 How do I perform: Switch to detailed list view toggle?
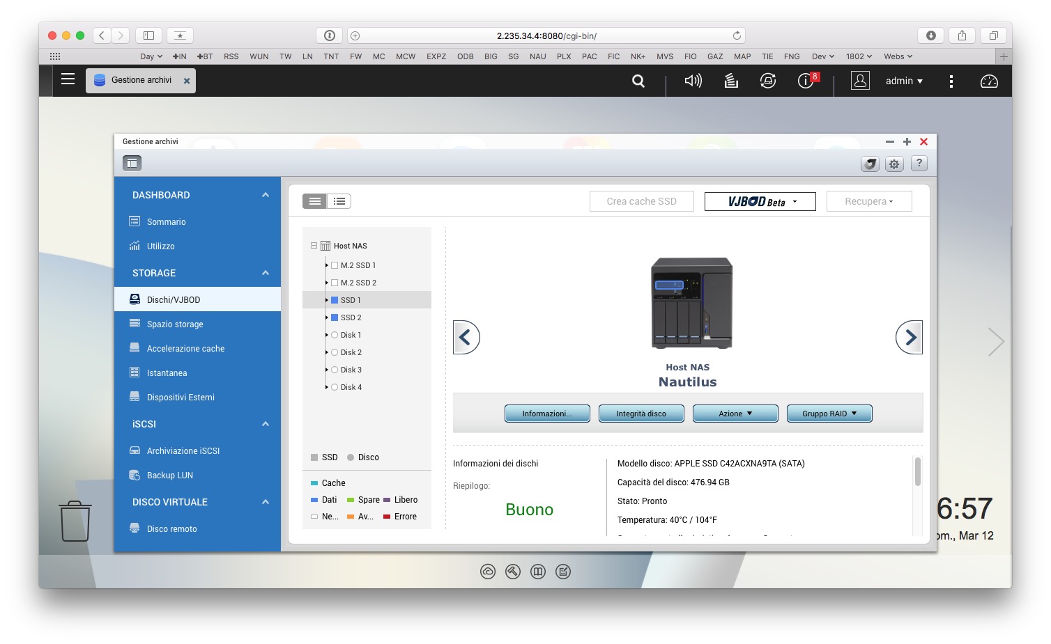coord(339,201)
